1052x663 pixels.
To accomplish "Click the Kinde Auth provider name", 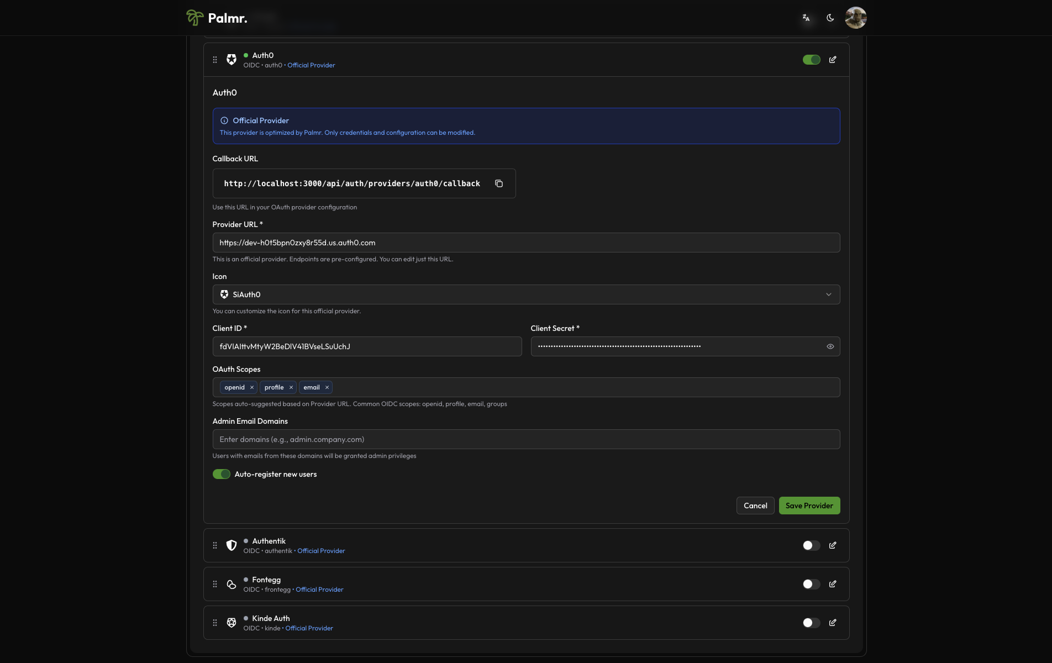I will point(271,618).
